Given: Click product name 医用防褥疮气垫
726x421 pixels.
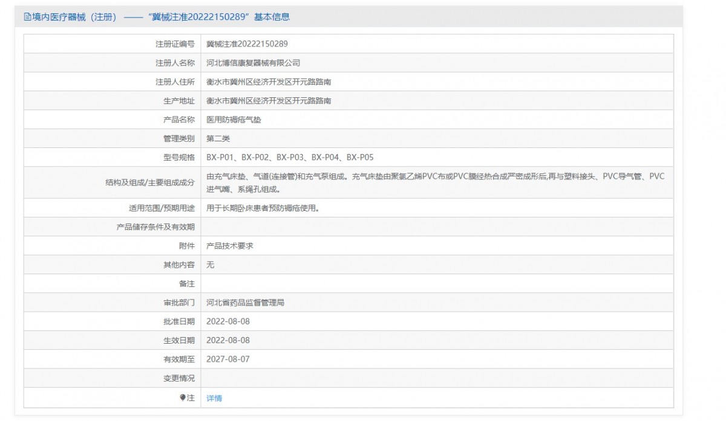Looking at the screenshot, I should (x=234, y=120).
